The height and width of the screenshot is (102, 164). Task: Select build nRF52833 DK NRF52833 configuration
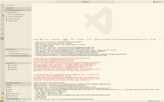click(18, 54)
